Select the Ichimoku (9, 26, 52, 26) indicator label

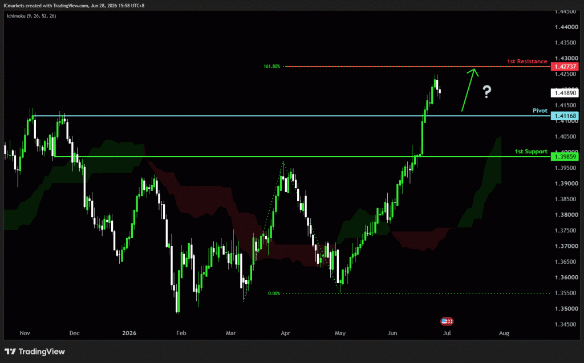pyautogui.click(x=31, y=16)
